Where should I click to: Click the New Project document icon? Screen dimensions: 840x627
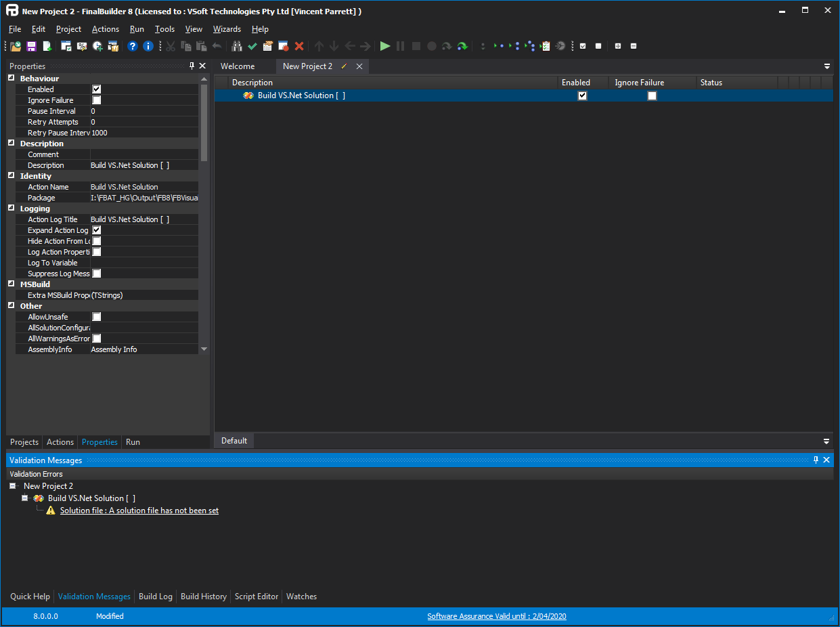click(x=47, y=46)
